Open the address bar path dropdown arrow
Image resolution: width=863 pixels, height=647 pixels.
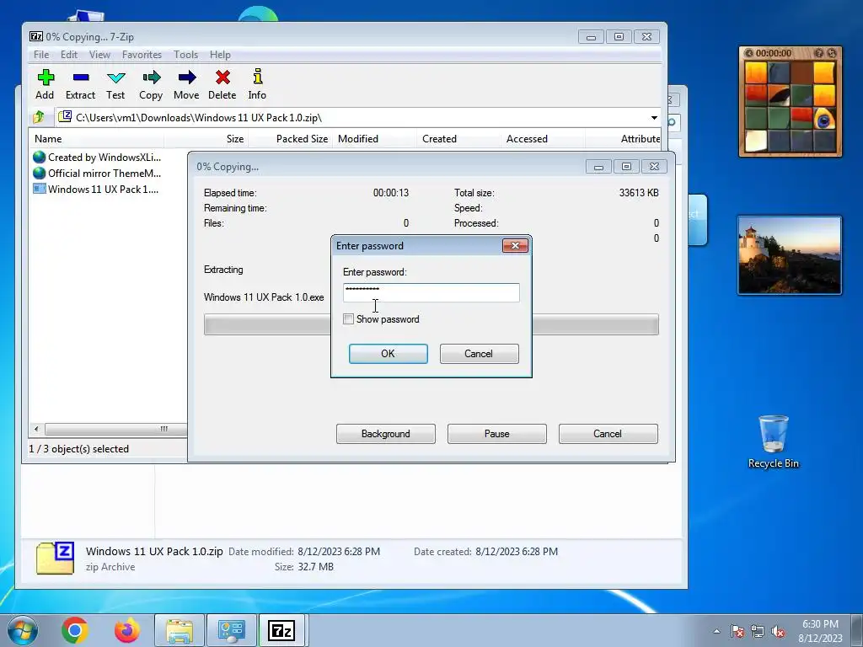654,118
